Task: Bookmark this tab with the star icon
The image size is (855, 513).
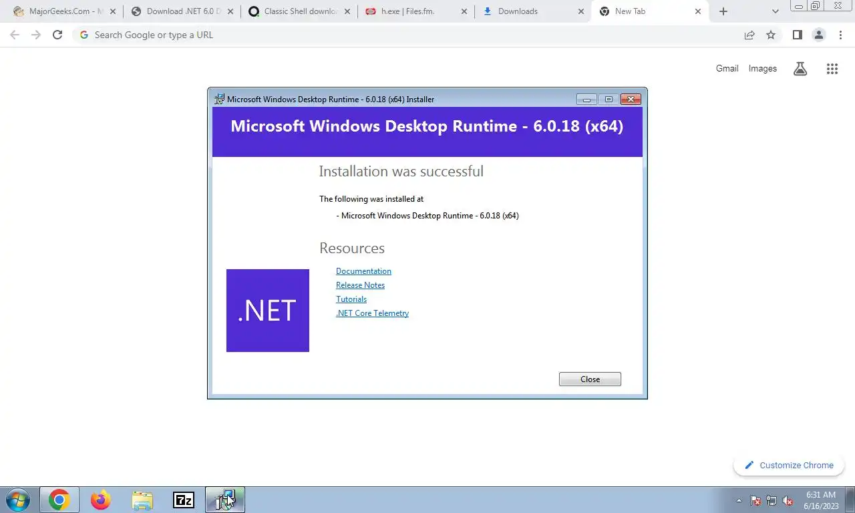Action: click(771, 35)
